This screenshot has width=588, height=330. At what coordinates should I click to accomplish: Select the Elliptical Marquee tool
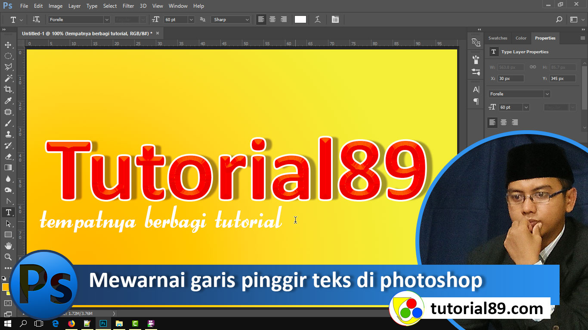click(8, 56)
